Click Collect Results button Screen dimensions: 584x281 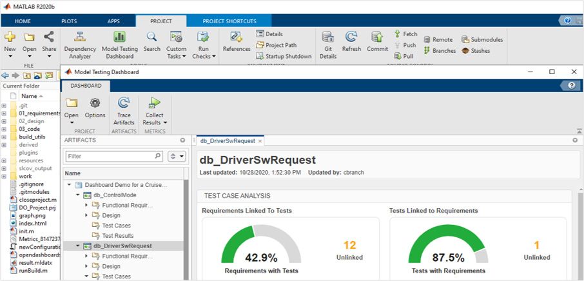coord(155,111)
